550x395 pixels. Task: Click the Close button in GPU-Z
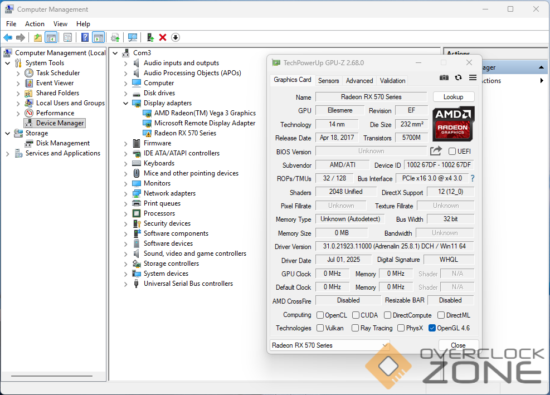point(458,345)
